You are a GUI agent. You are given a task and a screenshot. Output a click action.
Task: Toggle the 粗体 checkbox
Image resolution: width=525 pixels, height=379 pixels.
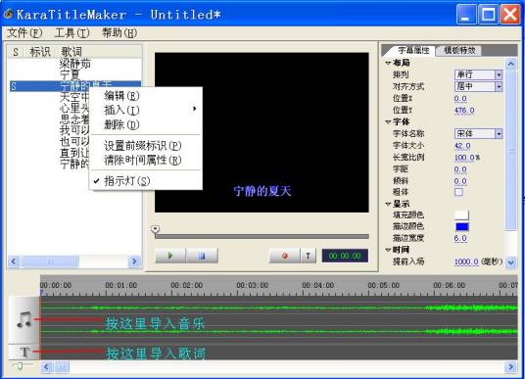pos(458,192)
